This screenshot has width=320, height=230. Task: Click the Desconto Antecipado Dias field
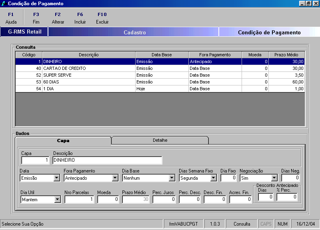pyautogui.click(x=266, y=197)
